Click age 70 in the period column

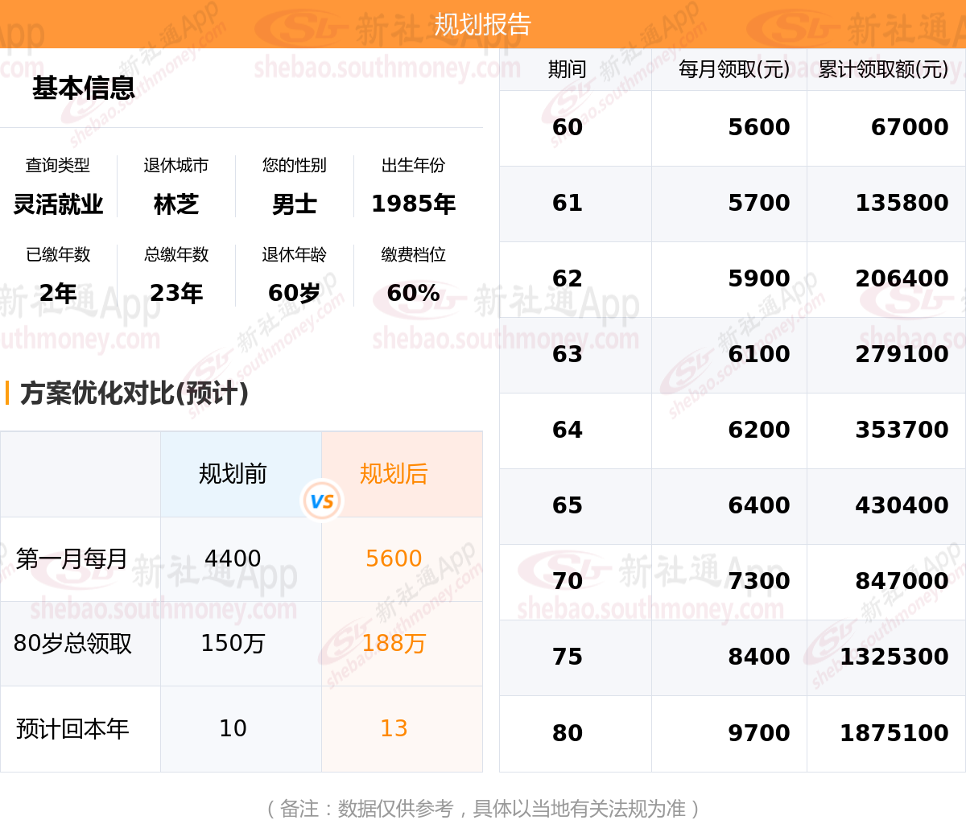coord(568,581)
